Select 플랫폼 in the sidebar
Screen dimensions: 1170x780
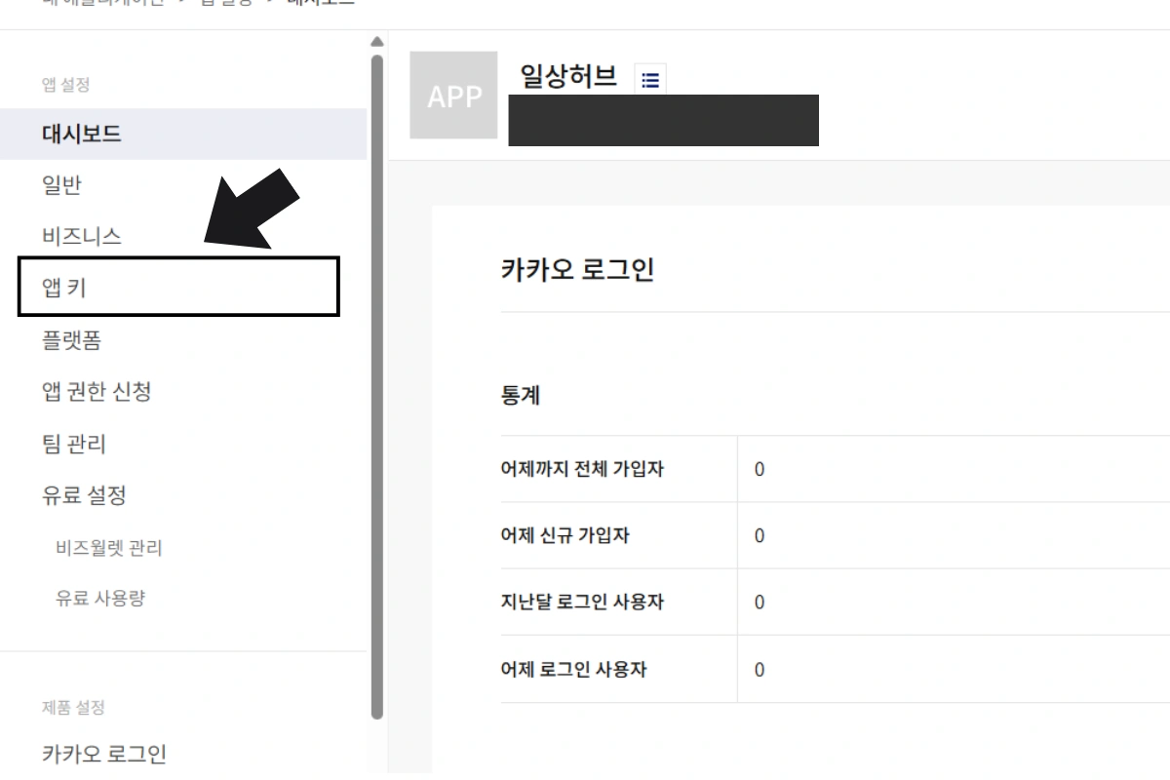[x=72, y=340]
